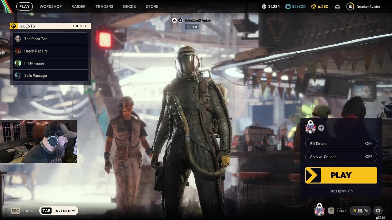Click squad avatar in the play panel
This screenshot has height=220, width=392.
coord(310,127)
